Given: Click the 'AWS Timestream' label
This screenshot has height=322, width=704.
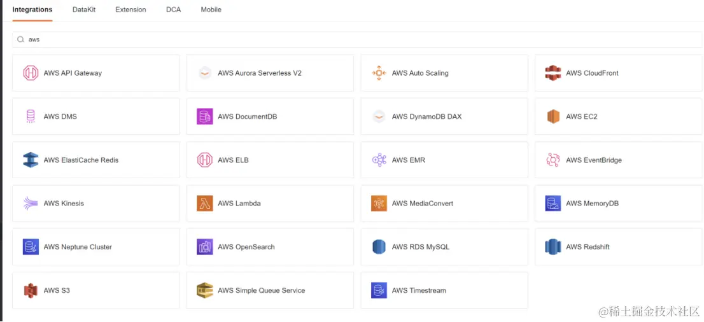Looking at the screenshot, I should point(419,291).
